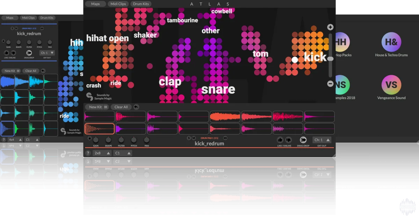
Task: Open the Vengeance Sound pack icon
Action: pos(391,85)
